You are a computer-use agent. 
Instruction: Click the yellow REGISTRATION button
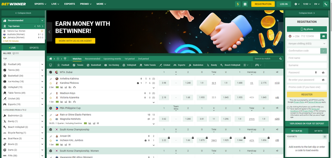pyautogui.click(x=263, y=4)
